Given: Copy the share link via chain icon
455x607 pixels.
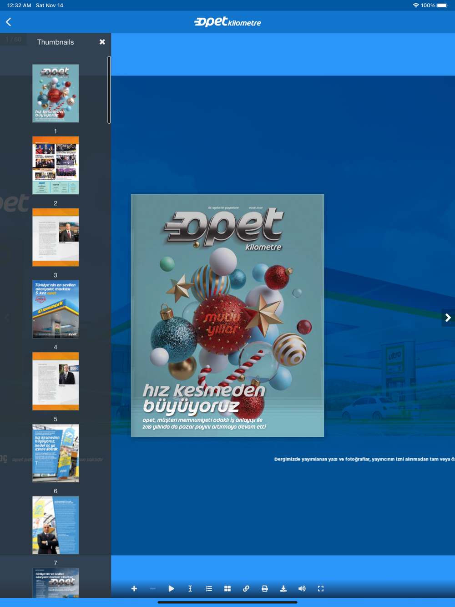Looking at the screenshot, I should [x=246, y=589].
